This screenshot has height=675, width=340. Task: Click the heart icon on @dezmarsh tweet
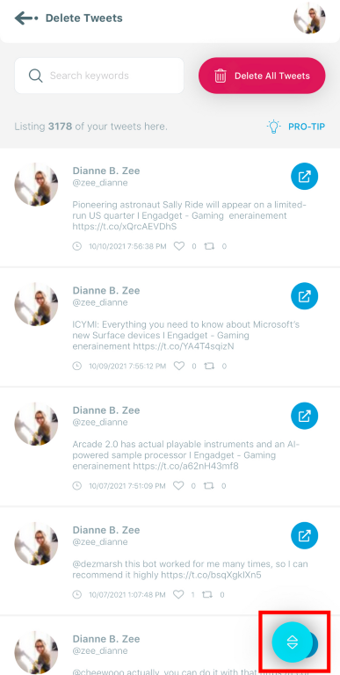click(178, 594)
